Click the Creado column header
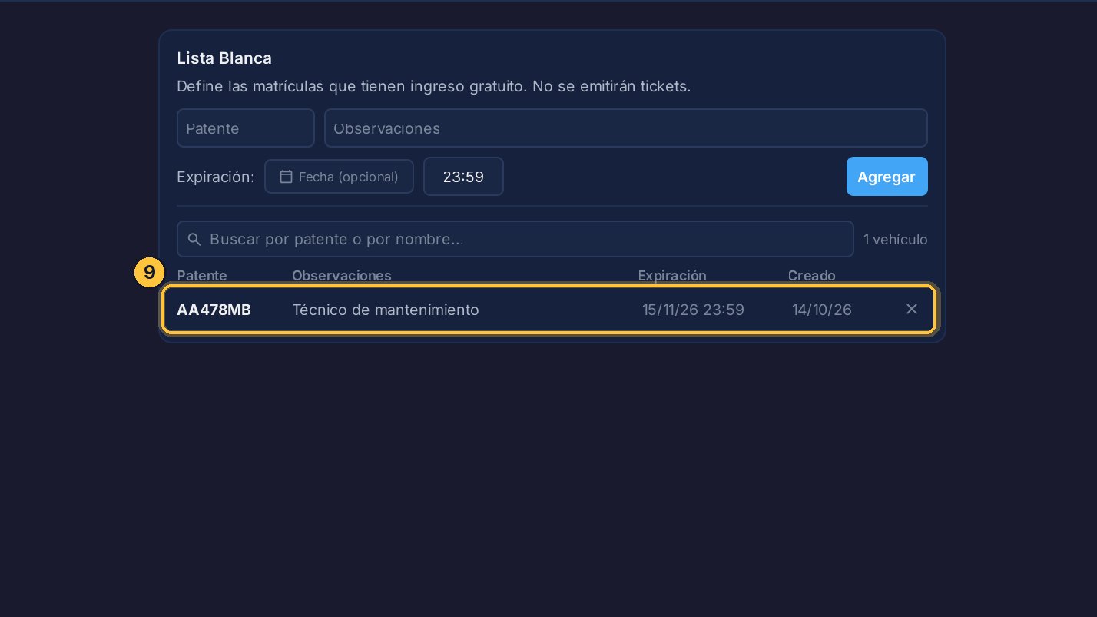 click(811, 275)
